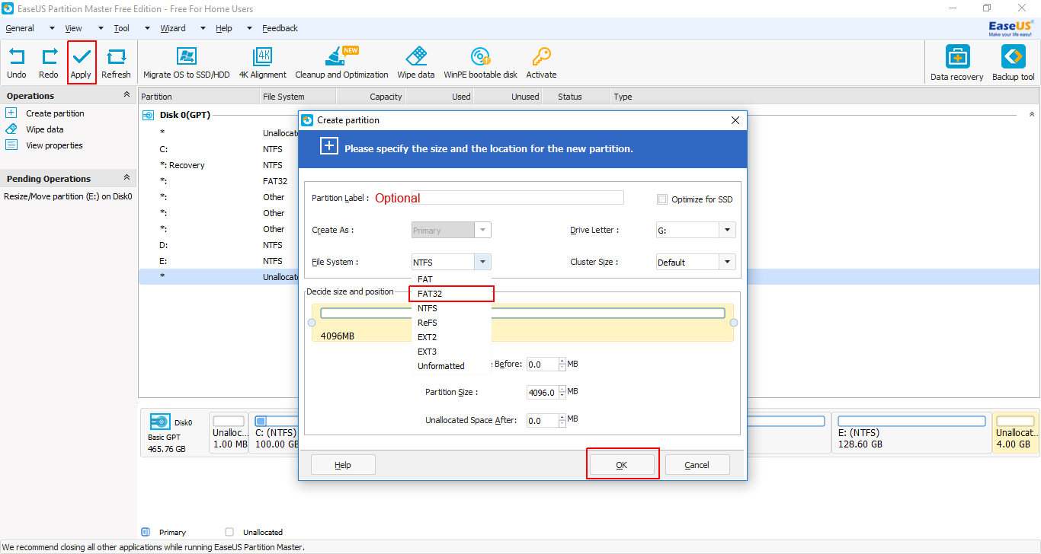Launch the 4K Alignment tool
Image resolution: width=1041 pixels, height=554 pixels.
tap(263, 63)
